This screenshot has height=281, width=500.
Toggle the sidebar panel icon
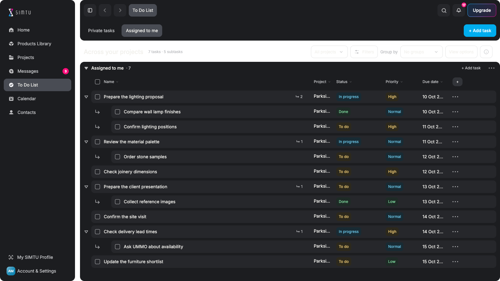(x=90, y=10)
